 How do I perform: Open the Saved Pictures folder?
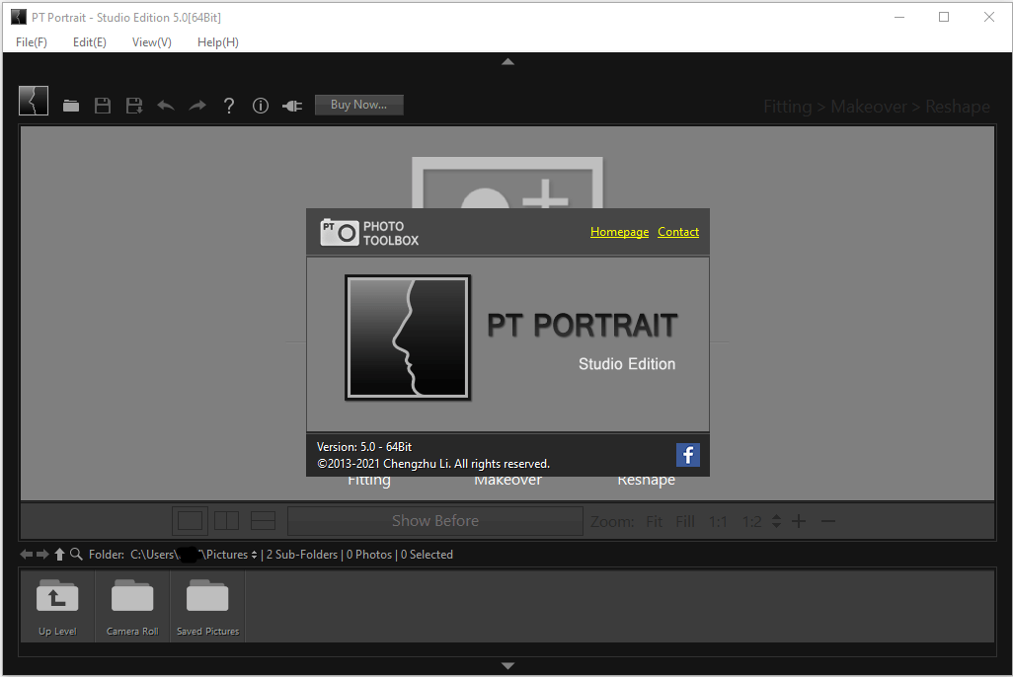[207, 606]
